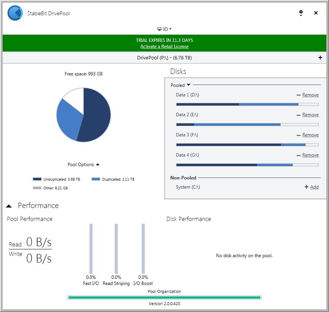The height and width of the screenshot is (312, 329).
Task: Click the Other legend color swatch
Action: coord(37,188)
